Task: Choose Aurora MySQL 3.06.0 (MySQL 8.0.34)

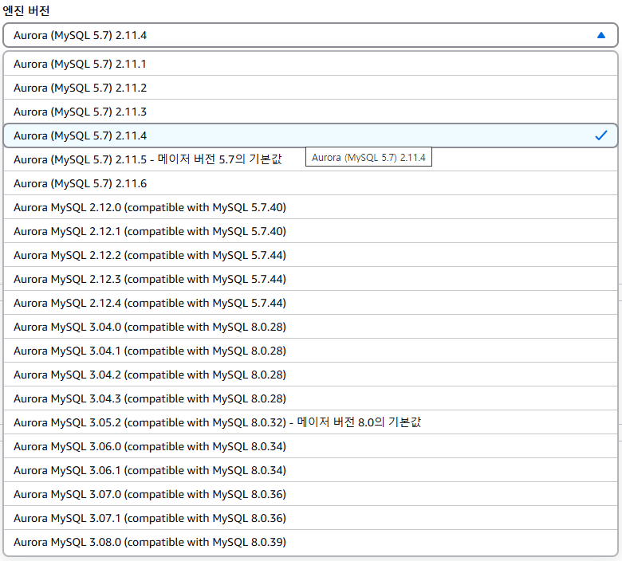Action: (310, 446)
